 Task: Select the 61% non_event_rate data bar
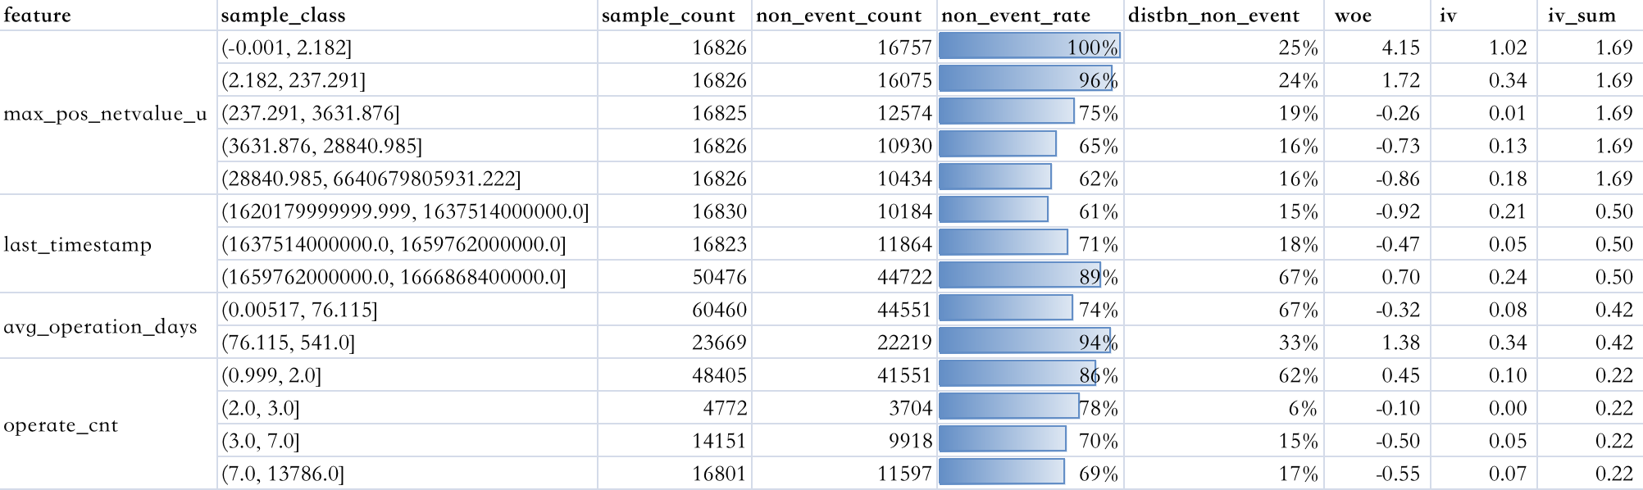994,211
